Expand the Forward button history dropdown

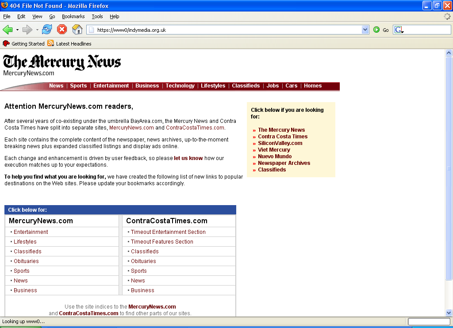pyautogui.click(x=37, y=30)
